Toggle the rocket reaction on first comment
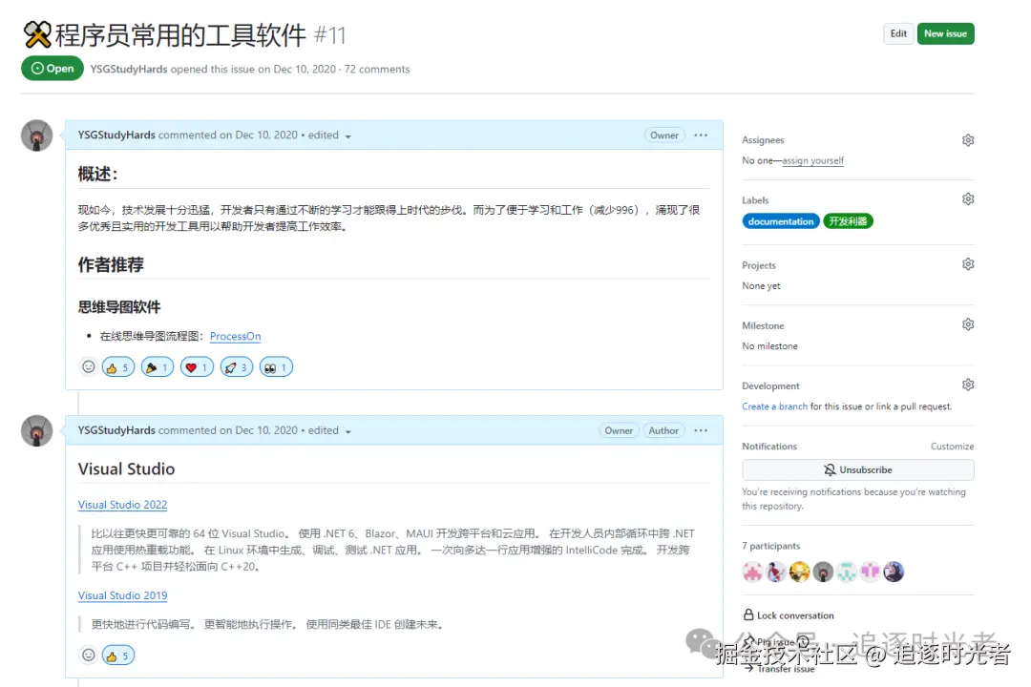Image resolution: width=1031 pixels, height=687 pixels. point(236,366)
